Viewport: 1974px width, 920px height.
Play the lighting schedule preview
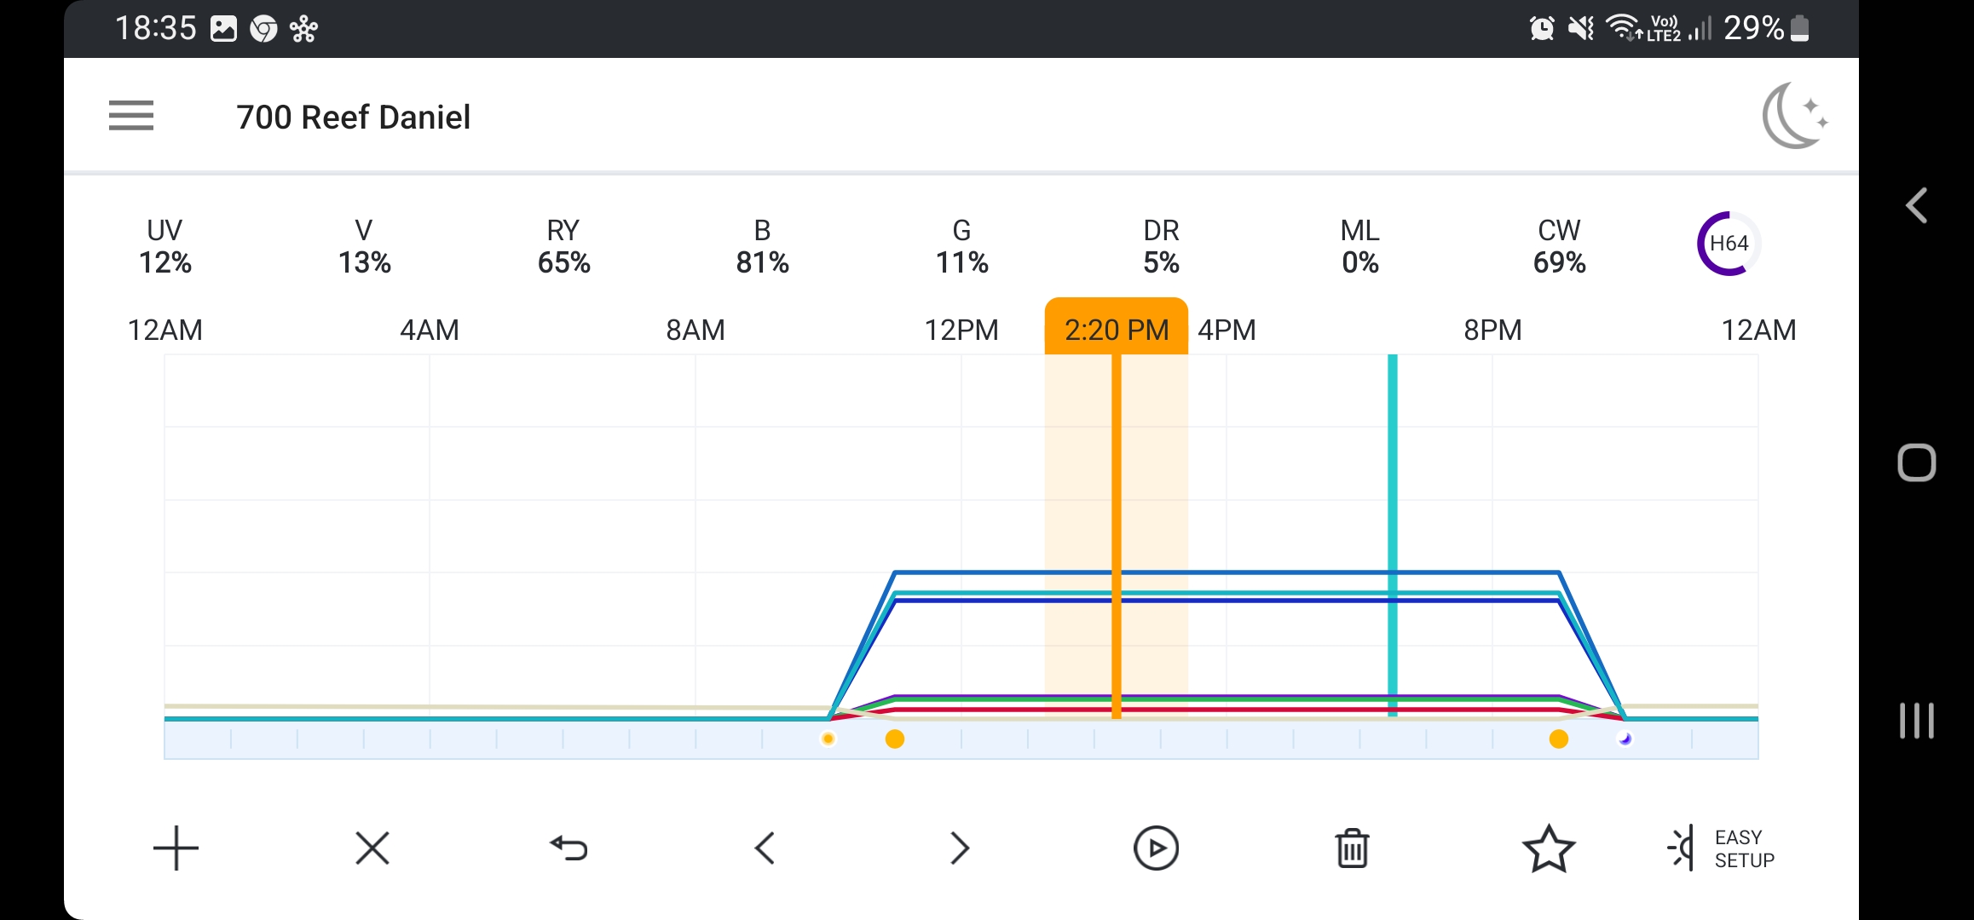1156,848
